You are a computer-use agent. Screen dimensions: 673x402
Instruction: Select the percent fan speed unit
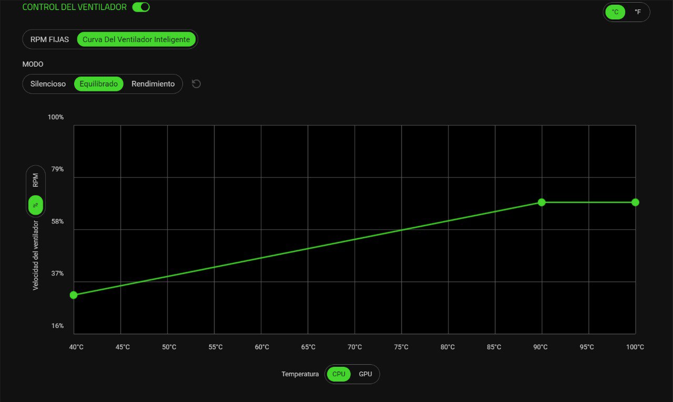pyautogui.click(x=36, y=205)
